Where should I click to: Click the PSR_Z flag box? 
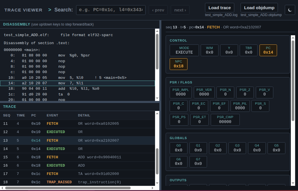pyautogui.click(x=245, y=92)
